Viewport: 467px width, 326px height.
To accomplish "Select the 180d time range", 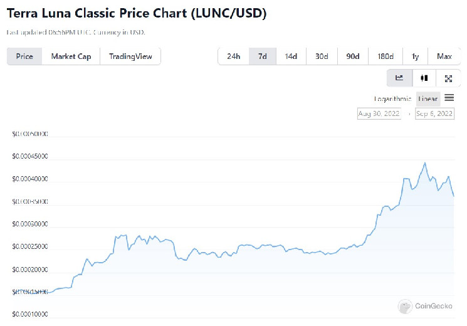I will (386, 56).
